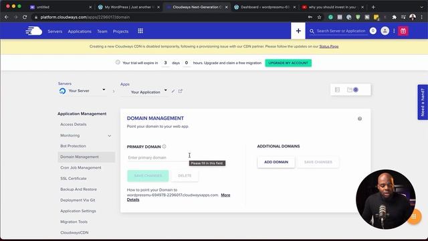Switch to the 'why you should invest' tab
The height and width of the screenshot is (241, 428).
point(332,7)
